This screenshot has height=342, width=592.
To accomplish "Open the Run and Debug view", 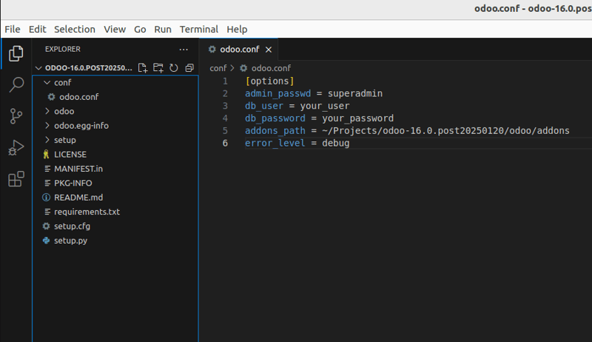I will tap(16, 147).
